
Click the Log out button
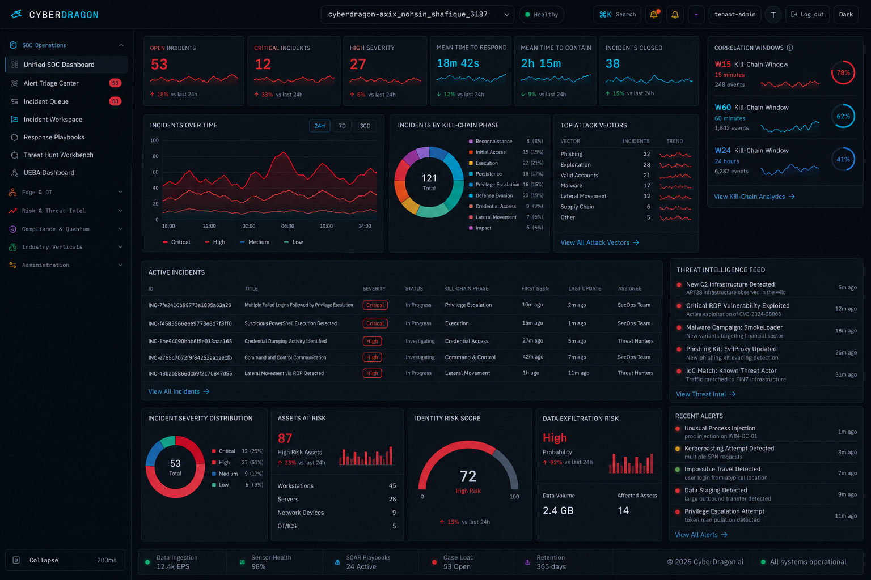click(x=807, y=15)
